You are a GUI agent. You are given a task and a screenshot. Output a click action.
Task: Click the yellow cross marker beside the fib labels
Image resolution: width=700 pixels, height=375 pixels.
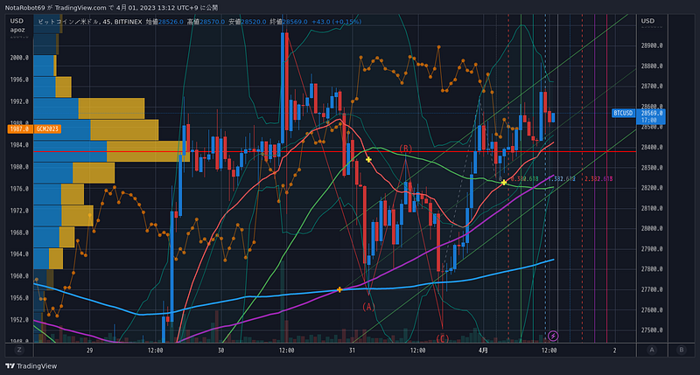pos(504,183)
